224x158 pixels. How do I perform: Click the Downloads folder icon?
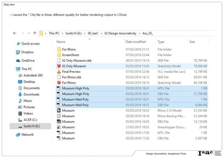20,94
